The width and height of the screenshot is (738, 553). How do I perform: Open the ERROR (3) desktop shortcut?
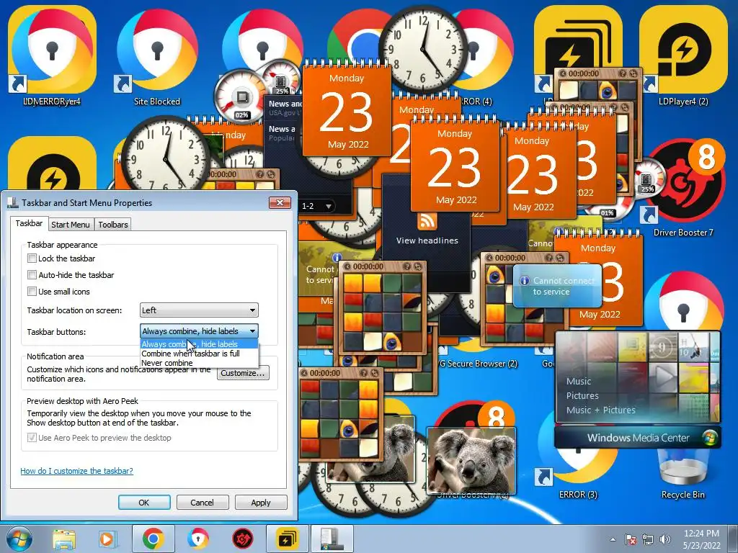578,475
